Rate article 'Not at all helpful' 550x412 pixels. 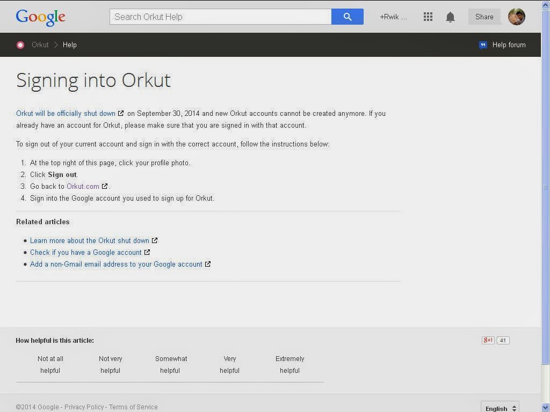point(50,364)
